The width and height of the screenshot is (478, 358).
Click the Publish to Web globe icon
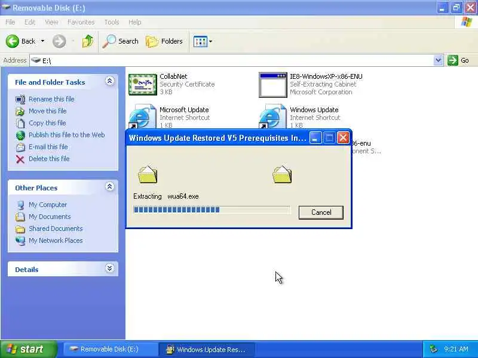point(20,135)
